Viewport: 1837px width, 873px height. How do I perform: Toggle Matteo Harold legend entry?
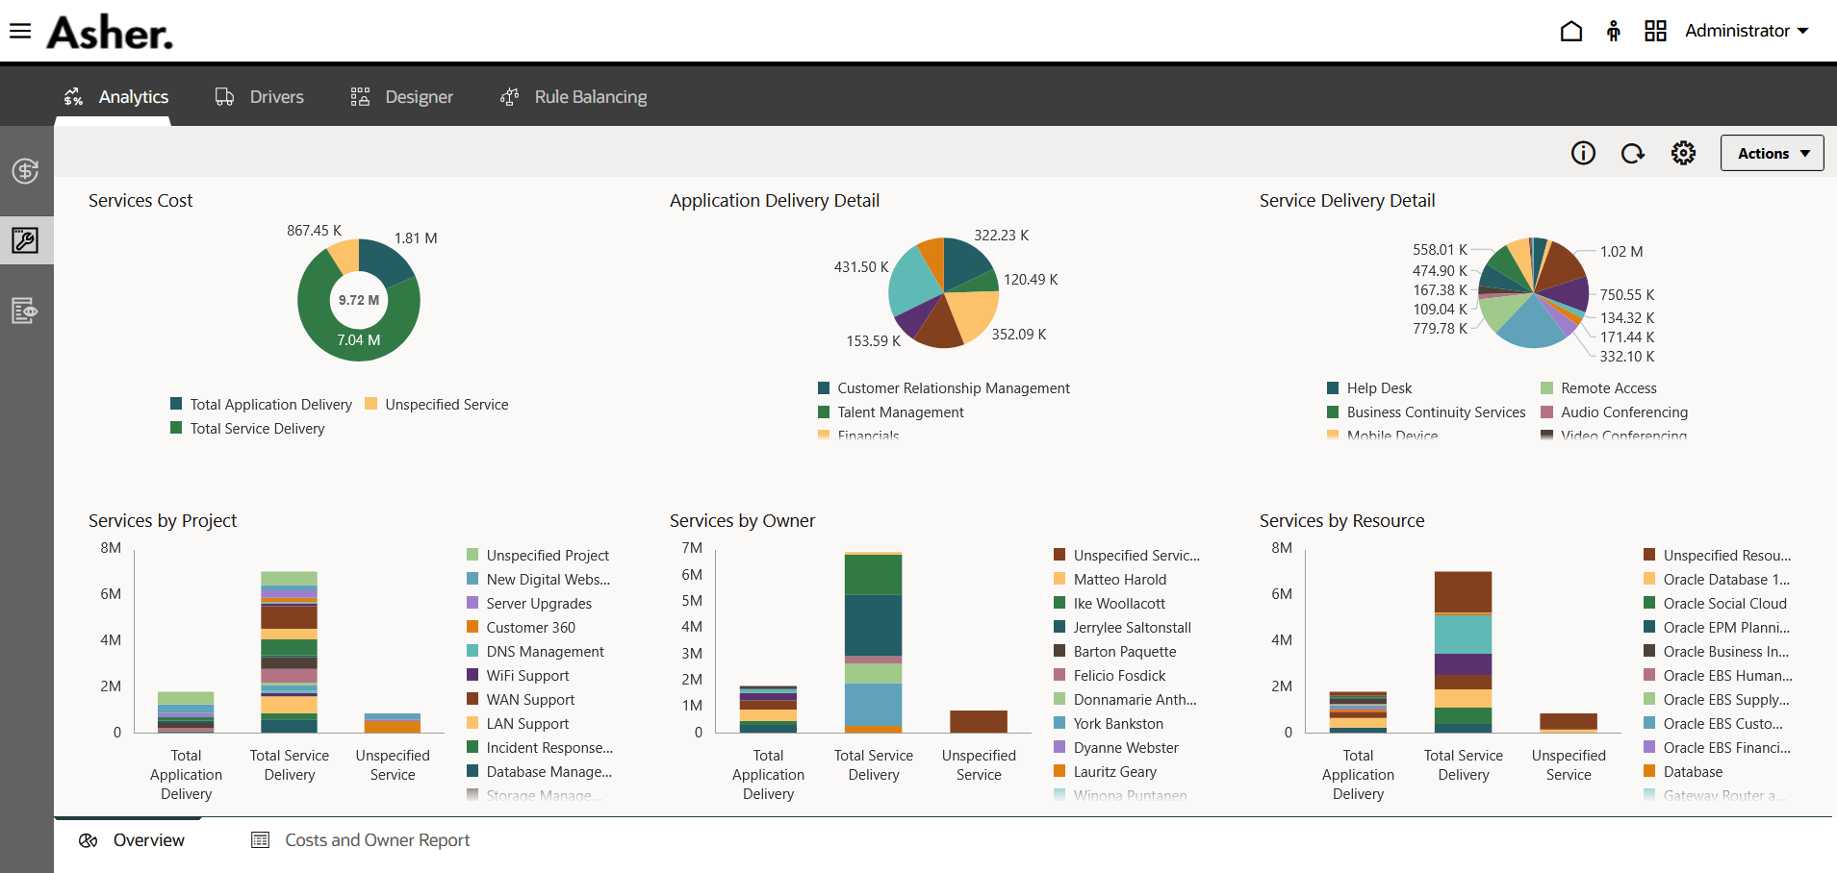(x=1119, y=580)
